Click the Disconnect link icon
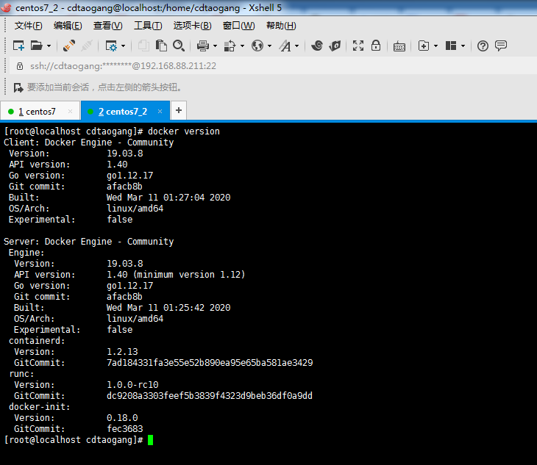 [69, 46]
